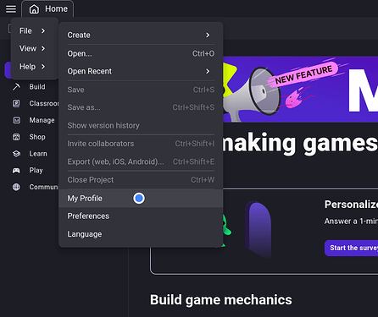Image resolution: width=378 pixels, height=317 pixels.
Task: Click the Play gamepad icon
Action: (16, 171)
